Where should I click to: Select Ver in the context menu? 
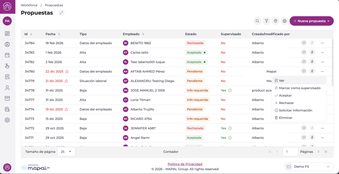click(281, 81)
